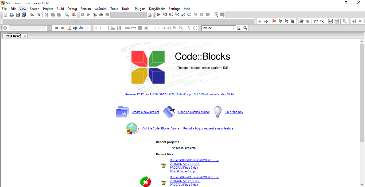Image resolution: width=365 pixels, height=187 pixels.
Task: Click the ThreadSearch find magnifier icon
Action: tap(239, 28)
